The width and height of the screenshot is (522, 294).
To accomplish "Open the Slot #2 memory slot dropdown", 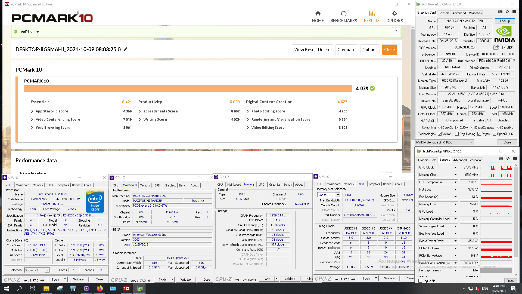I will click(337, 195).
